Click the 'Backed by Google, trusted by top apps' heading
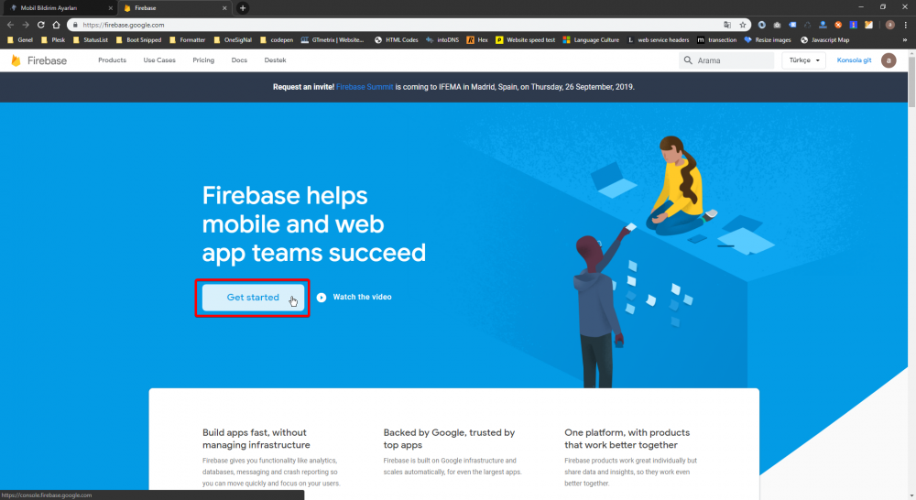 (449, 439)
